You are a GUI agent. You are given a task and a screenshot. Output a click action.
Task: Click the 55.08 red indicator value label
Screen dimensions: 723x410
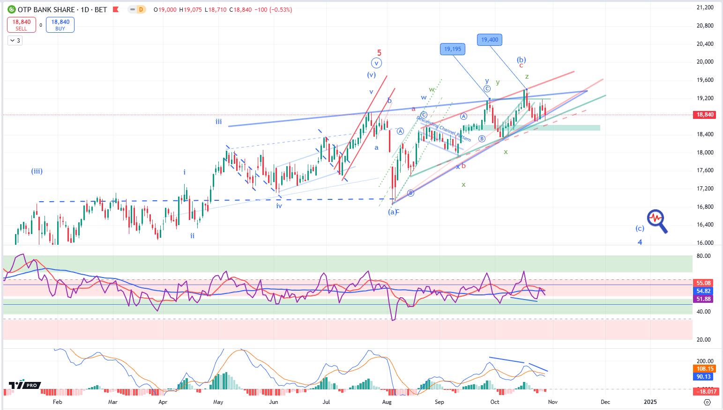coord(704,283)
